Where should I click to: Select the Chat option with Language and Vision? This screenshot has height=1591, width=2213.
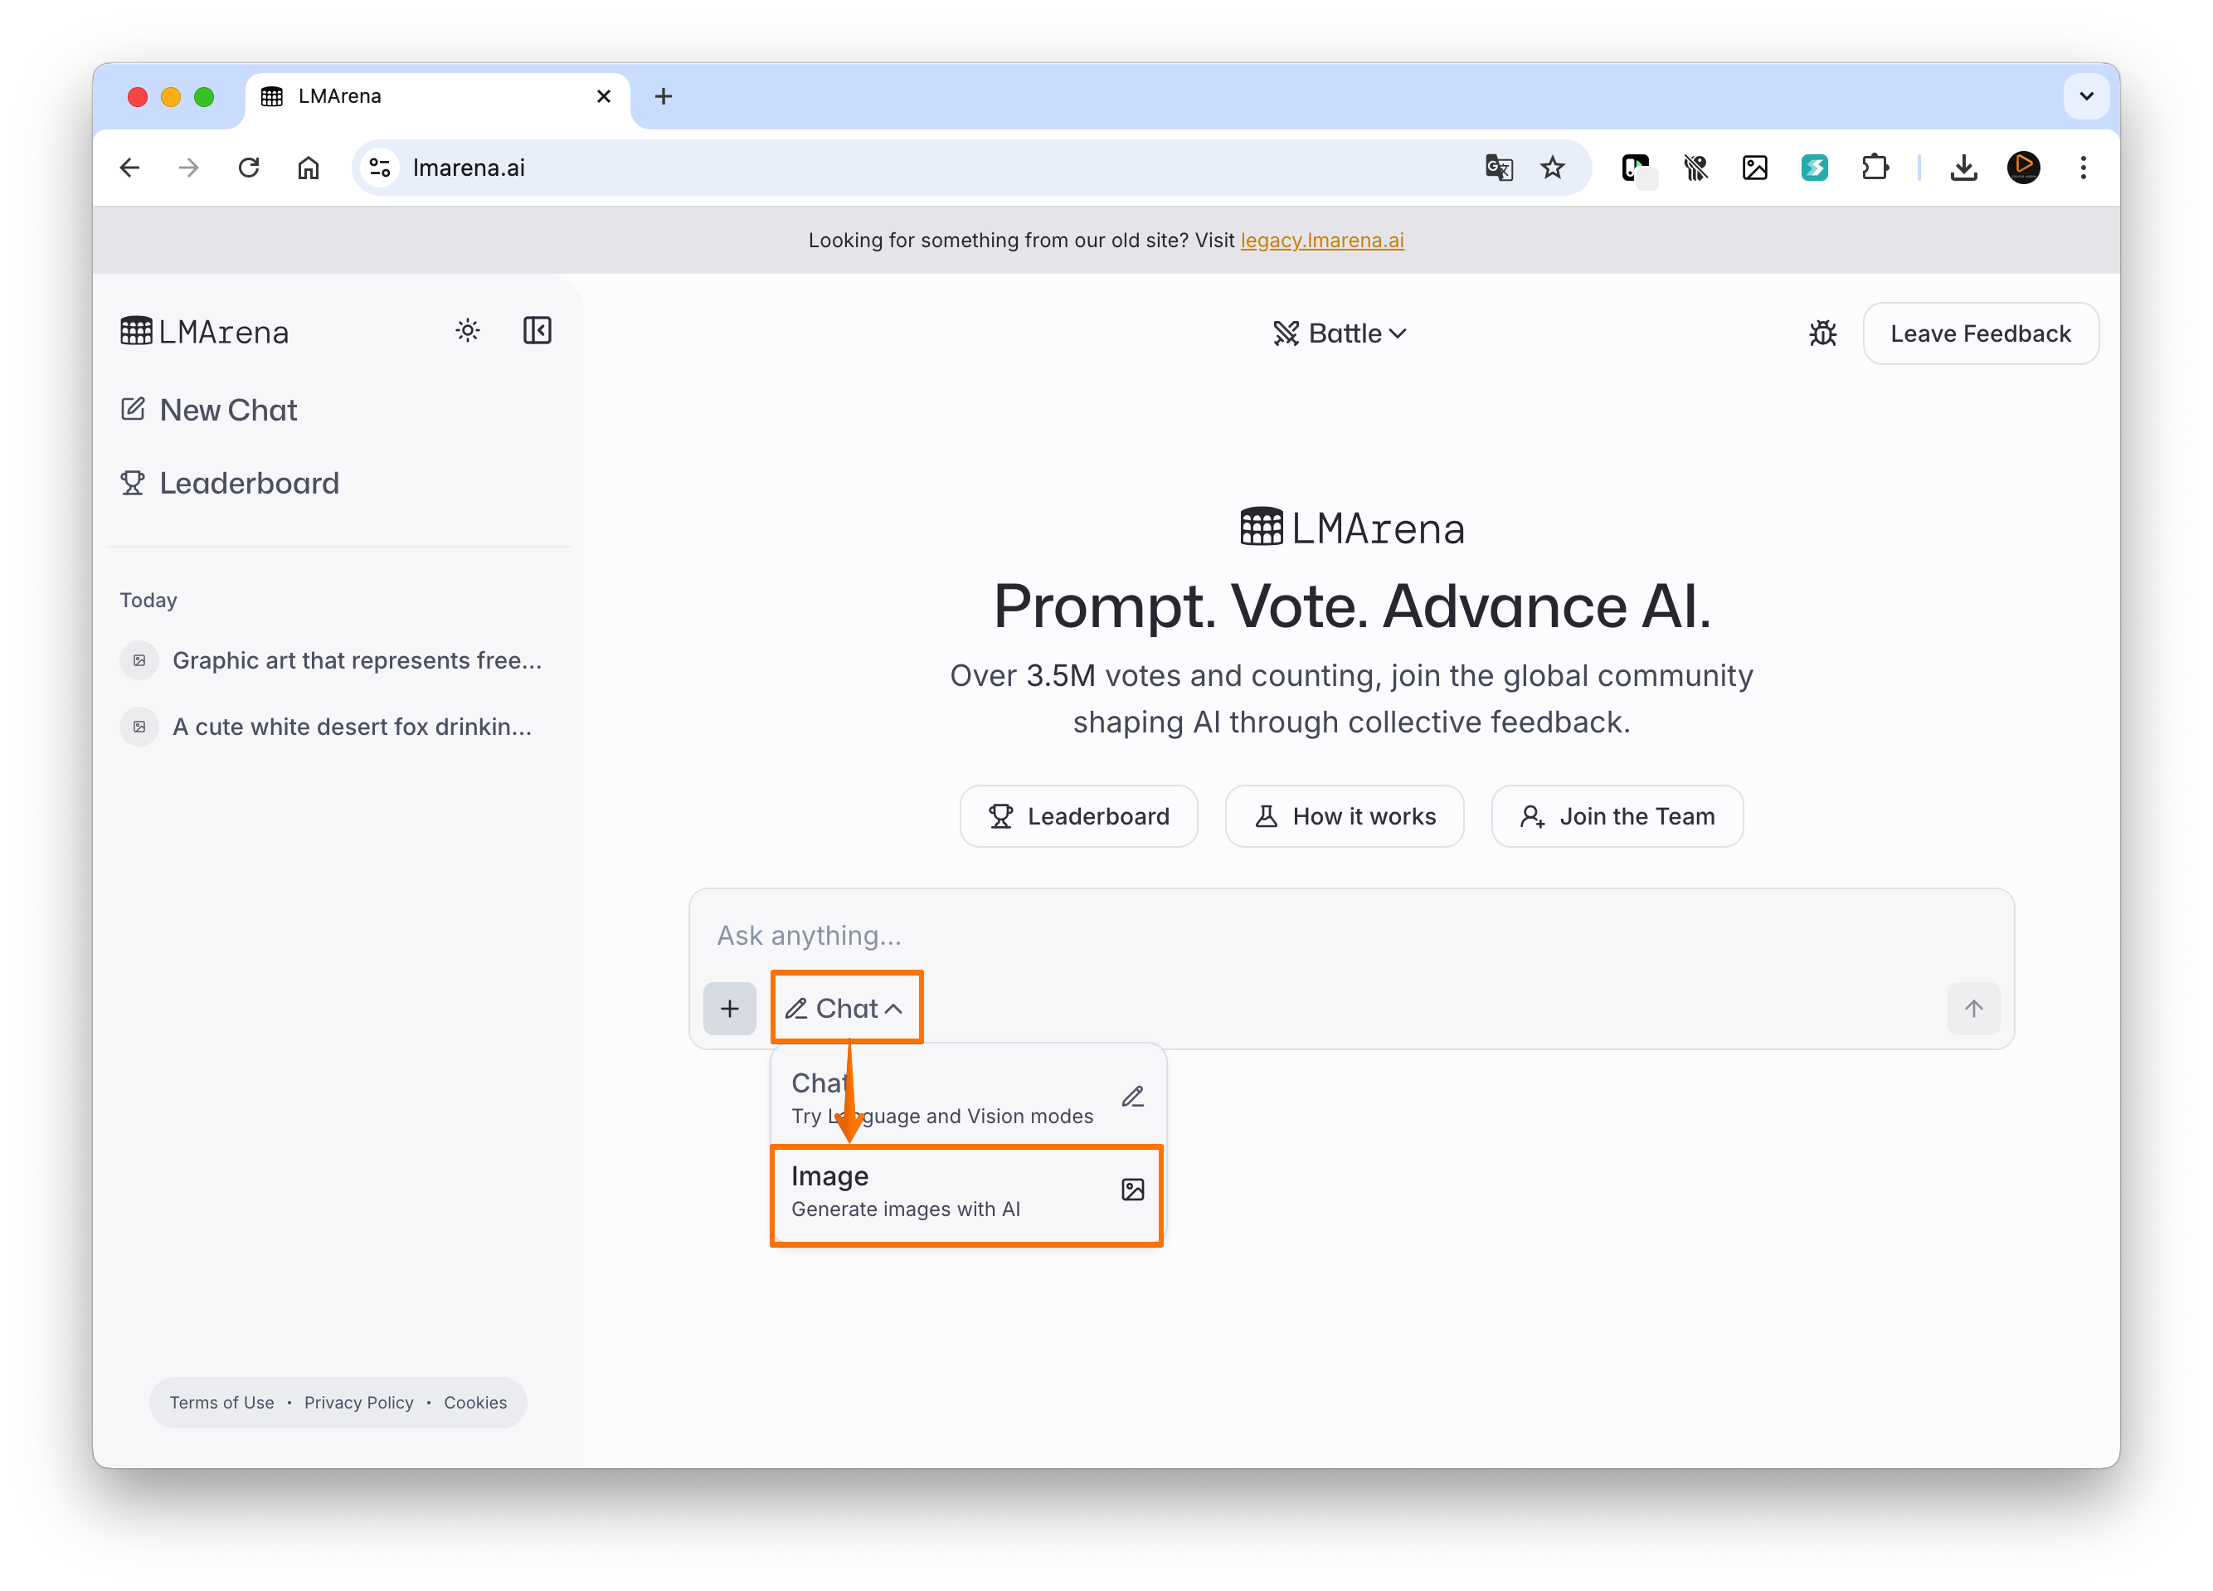point(966,1098)
